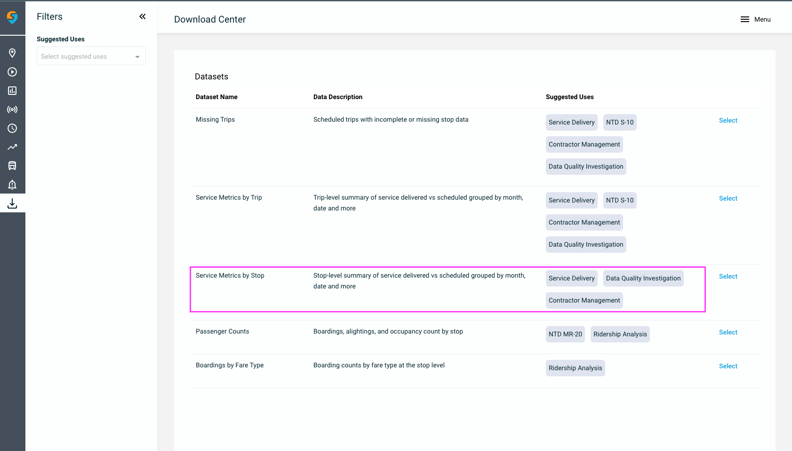792x451 pixels.
Task: Click 'Boardings, alightings, and occupancy' description
Action: 388,331
